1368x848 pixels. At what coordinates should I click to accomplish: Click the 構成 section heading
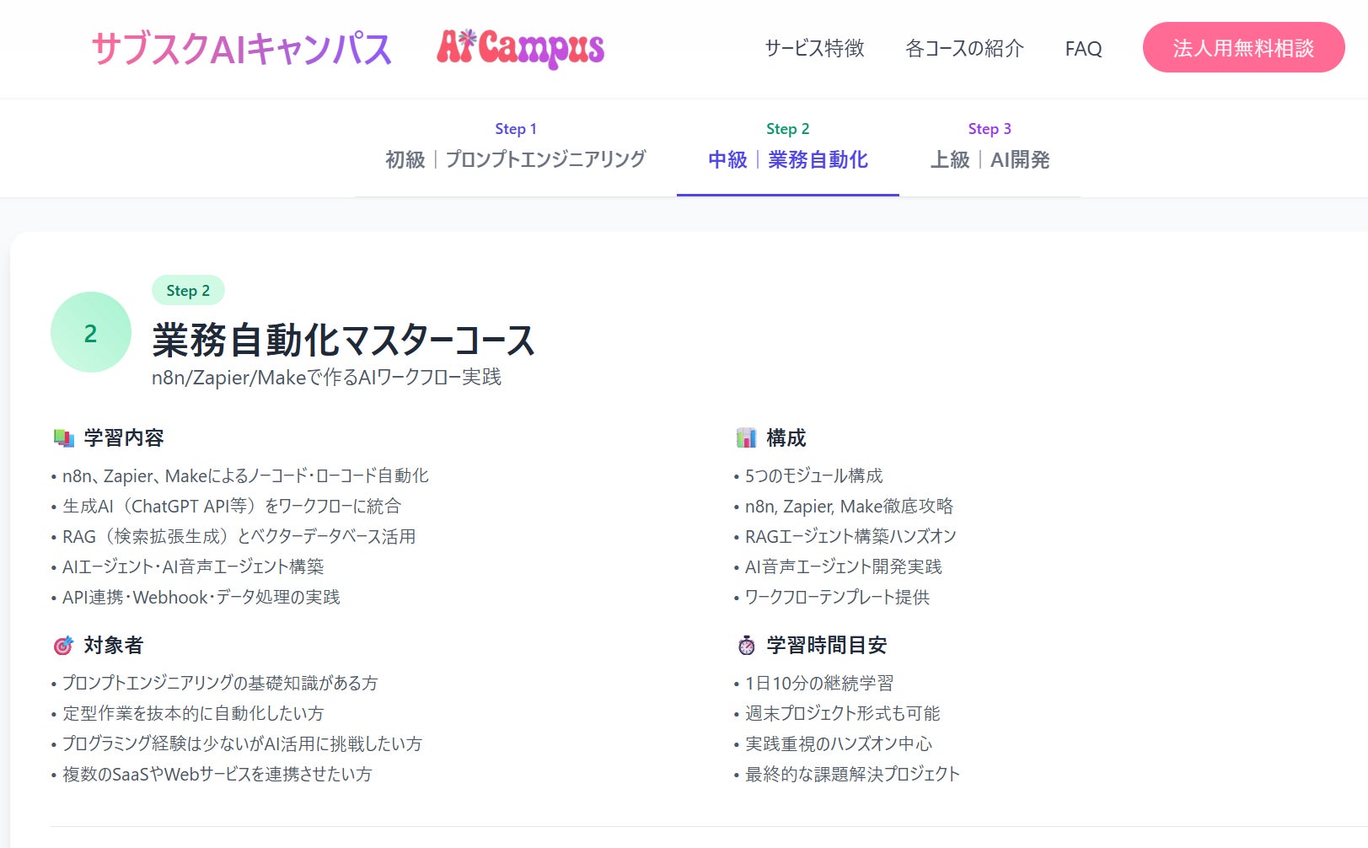(x=786, y=437)
